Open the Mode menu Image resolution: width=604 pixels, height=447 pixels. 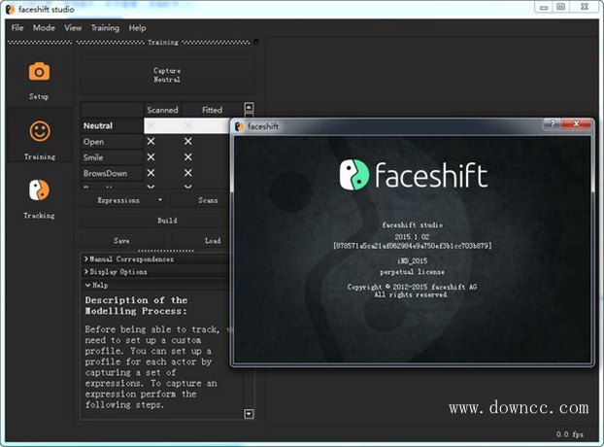pyautogui.click(x=44, y=28)
